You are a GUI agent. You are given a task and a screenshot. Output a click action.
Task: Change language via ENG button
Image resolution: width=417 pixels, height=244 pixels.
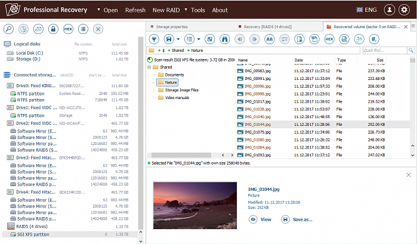point(367,10)
